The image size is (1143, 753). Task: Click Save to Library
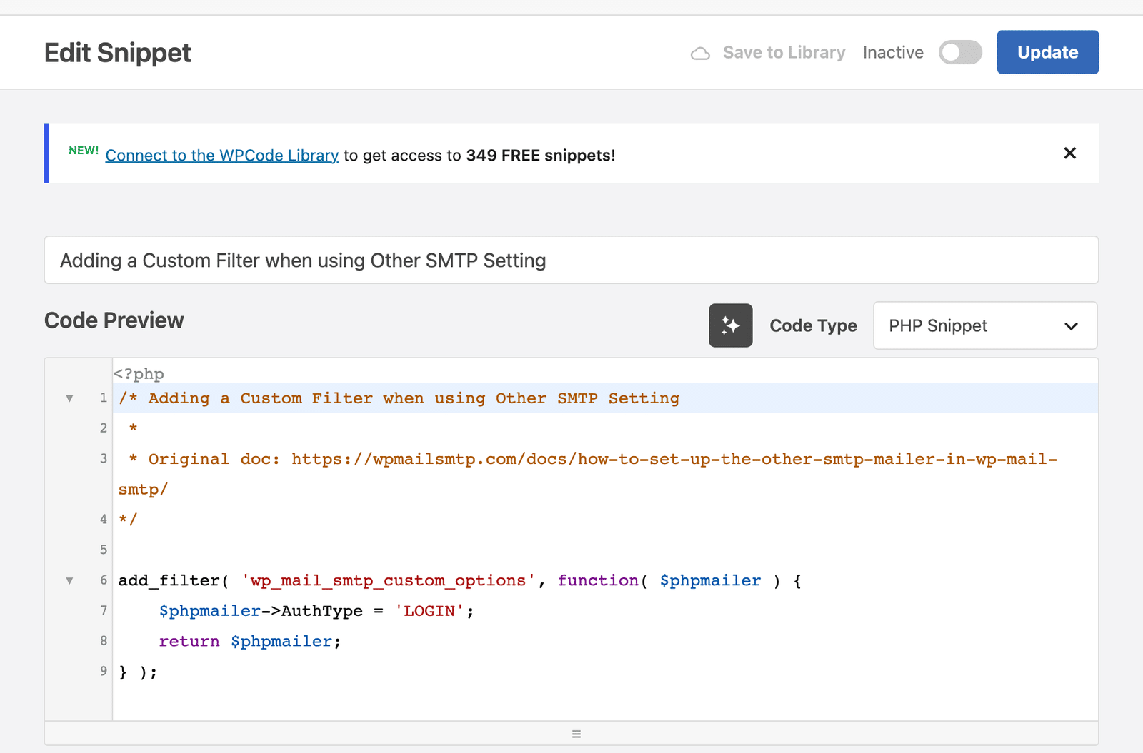(x=784, y=52)
